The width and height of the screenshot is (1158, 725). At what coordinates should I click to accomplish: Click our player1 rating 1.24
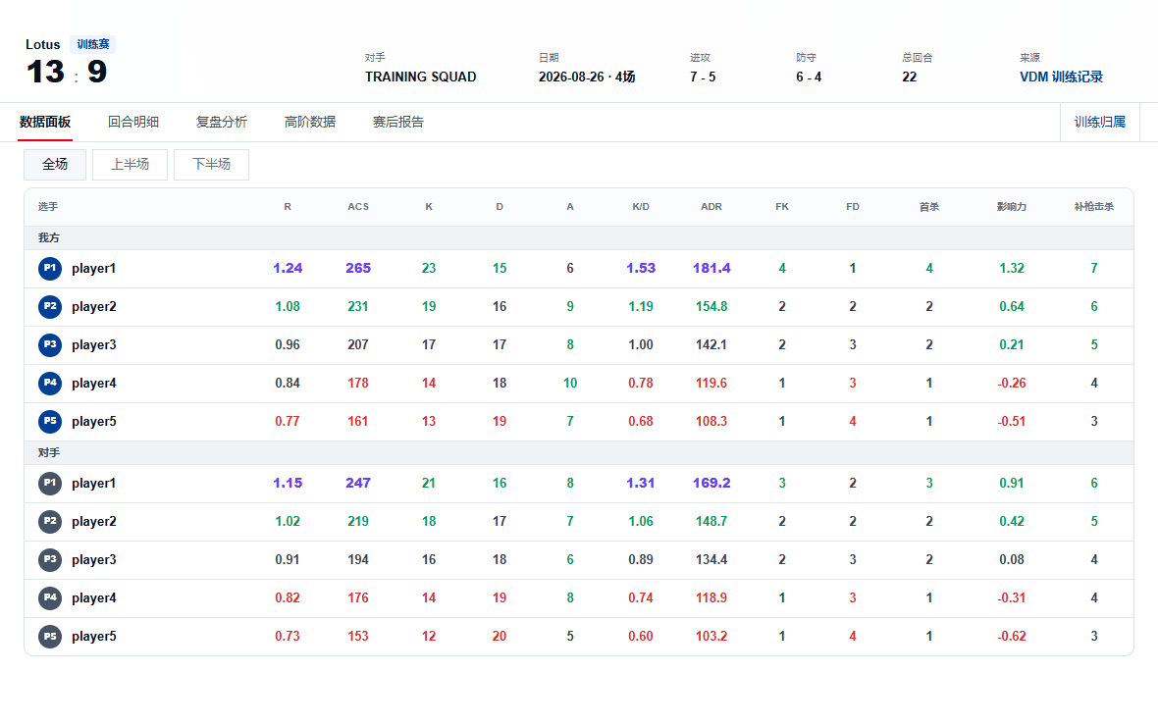288,268
